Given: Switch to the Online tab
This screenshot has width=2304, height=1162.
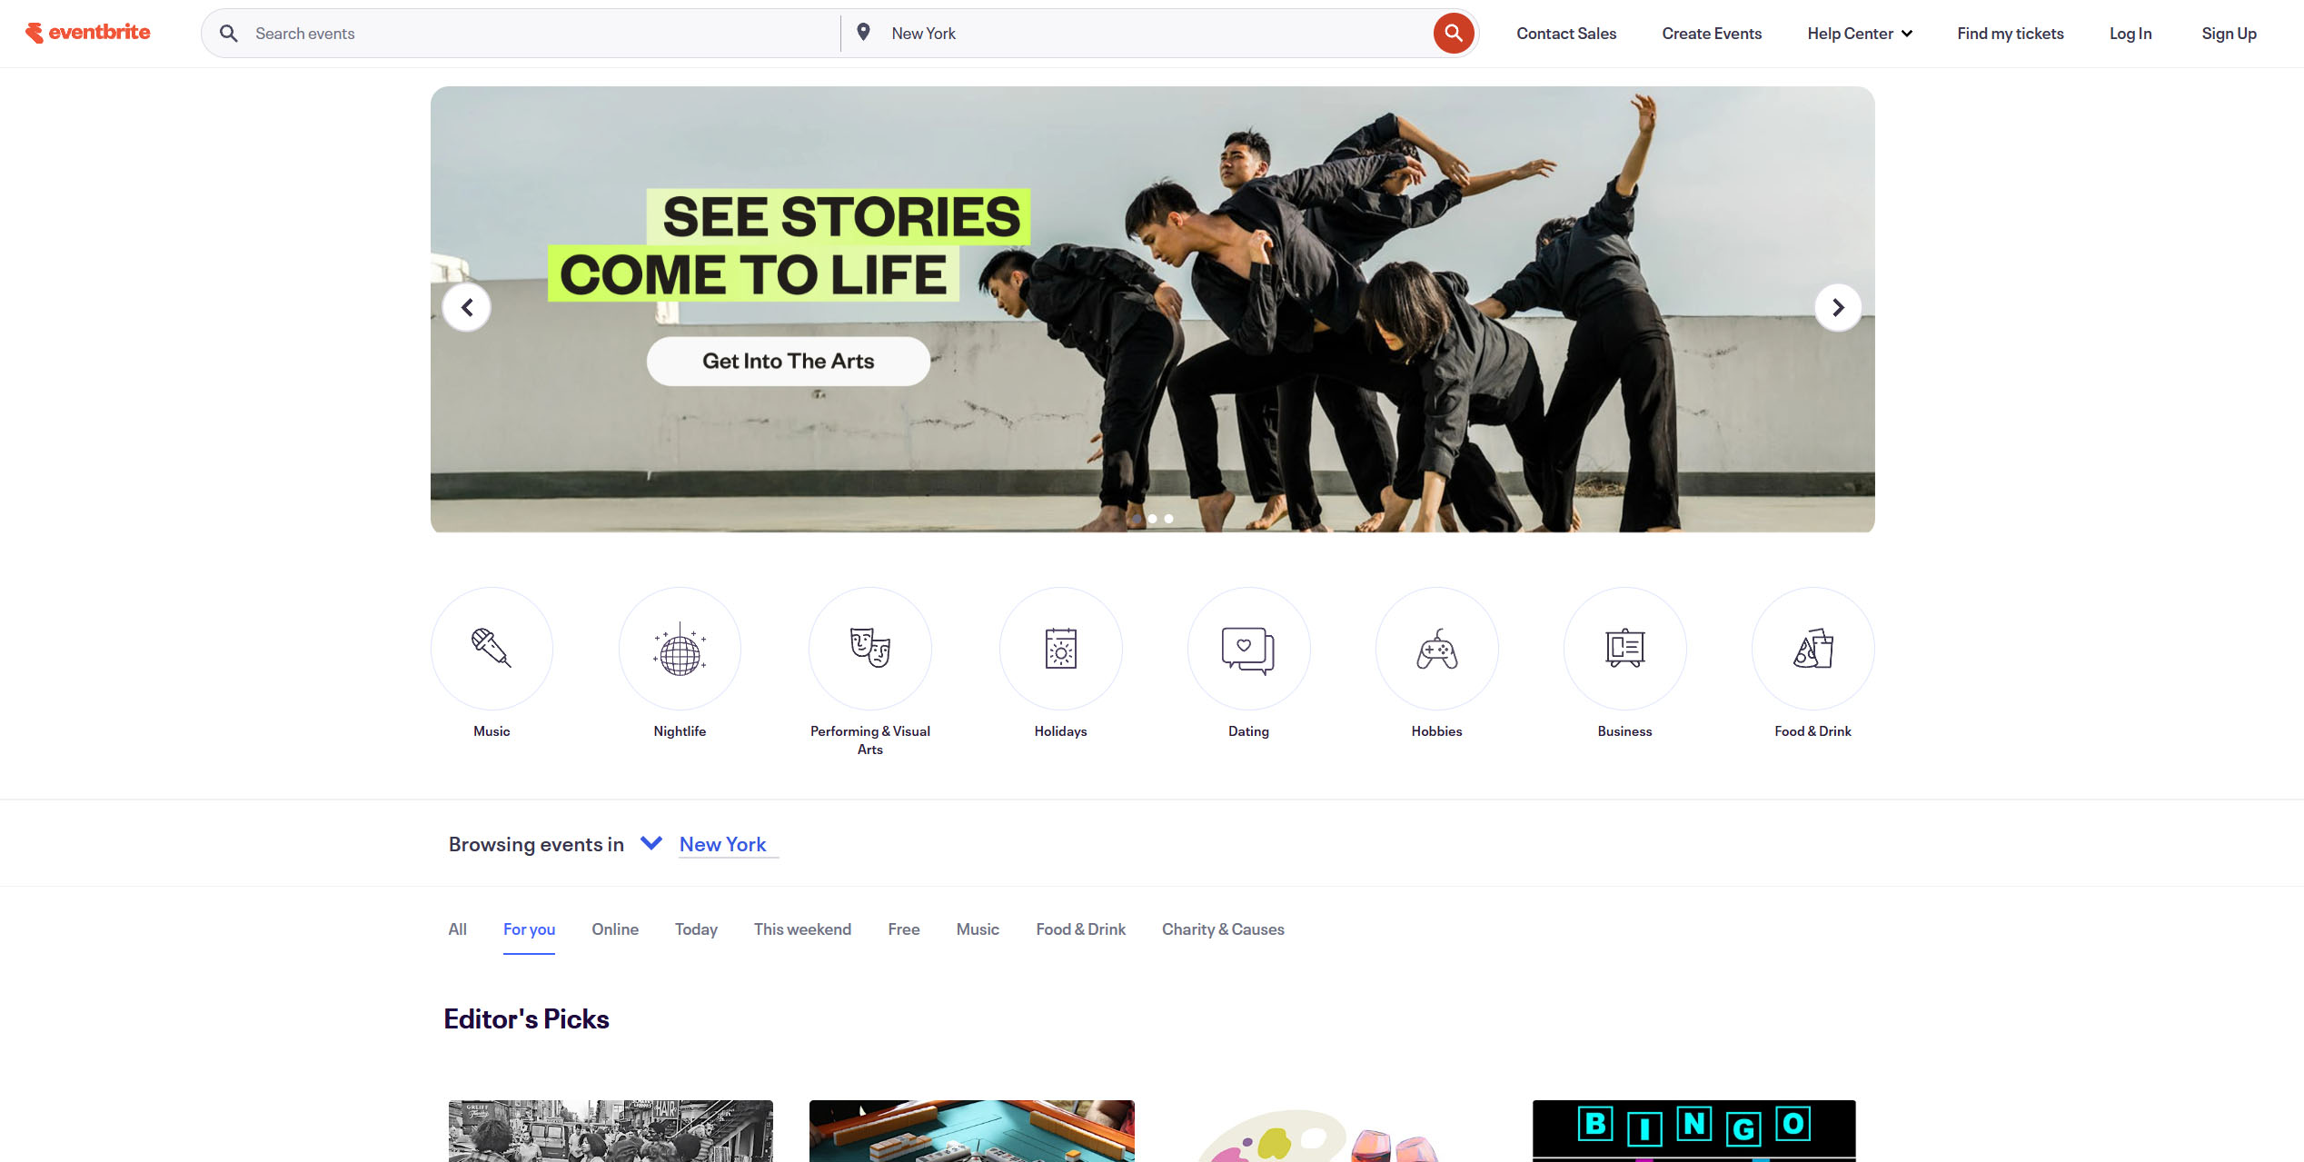Looking at the screenshot, I should click(x=615, y=929).
